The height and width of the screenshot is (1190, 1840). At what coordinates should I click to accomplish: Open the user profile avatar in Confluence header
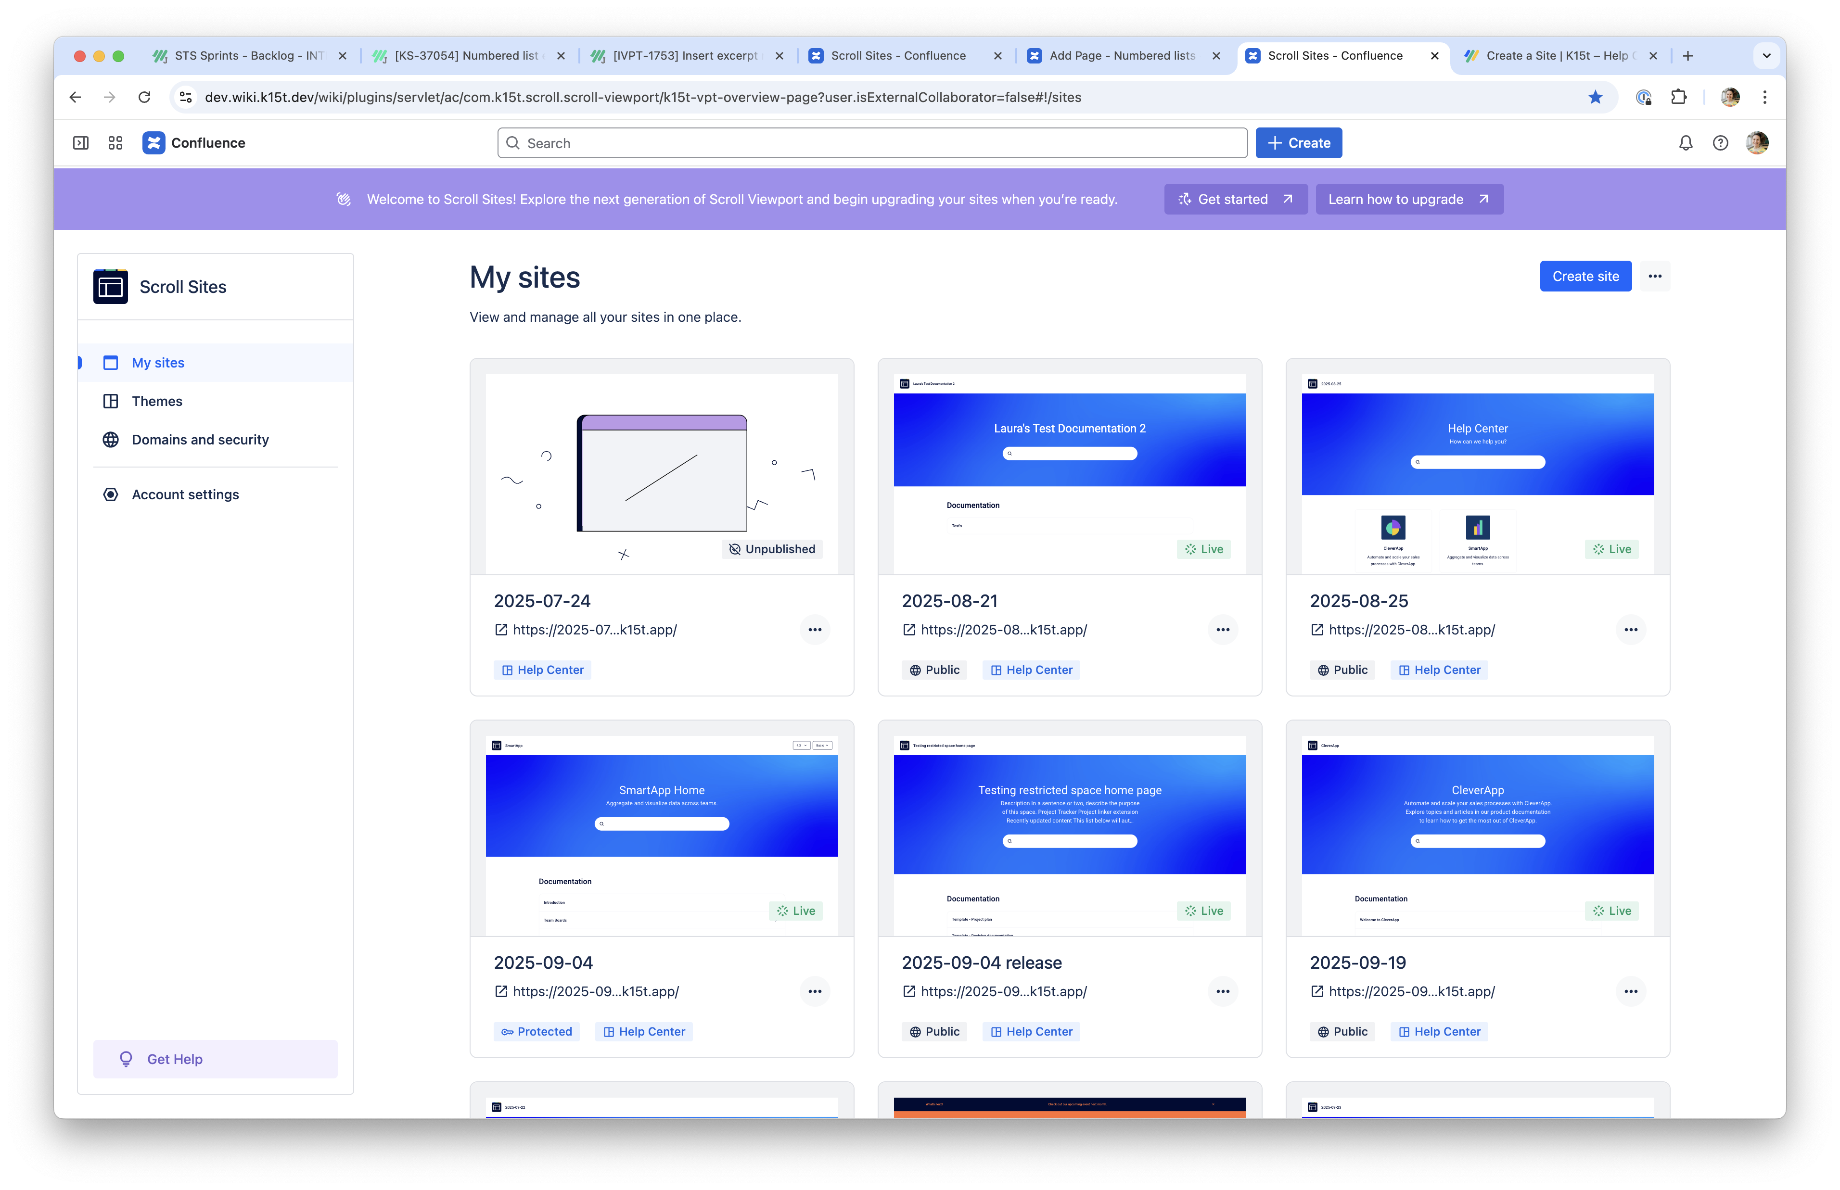pos(1757,143)
